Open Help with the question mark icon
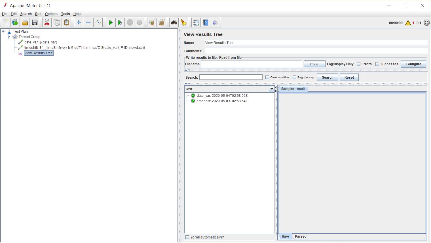Screen dimensions: 431x243 (x=206, y=22)
